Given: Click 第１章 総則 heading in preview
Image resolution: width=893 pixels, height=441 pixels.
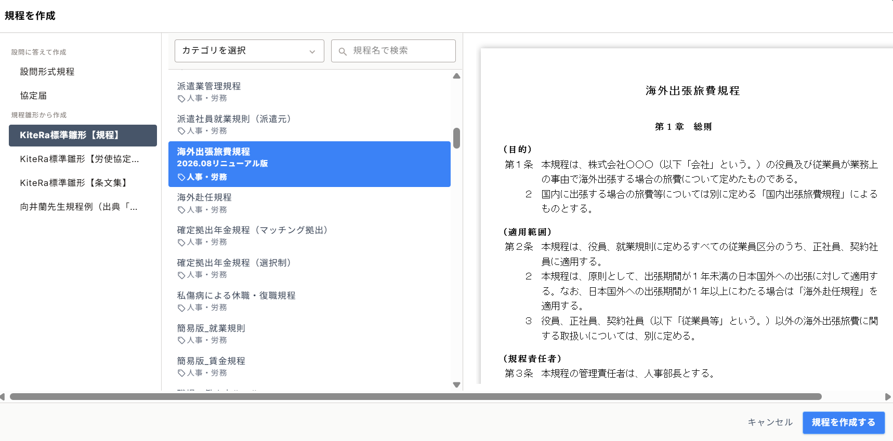Looking at the screenshot, I should click(683, 127).
